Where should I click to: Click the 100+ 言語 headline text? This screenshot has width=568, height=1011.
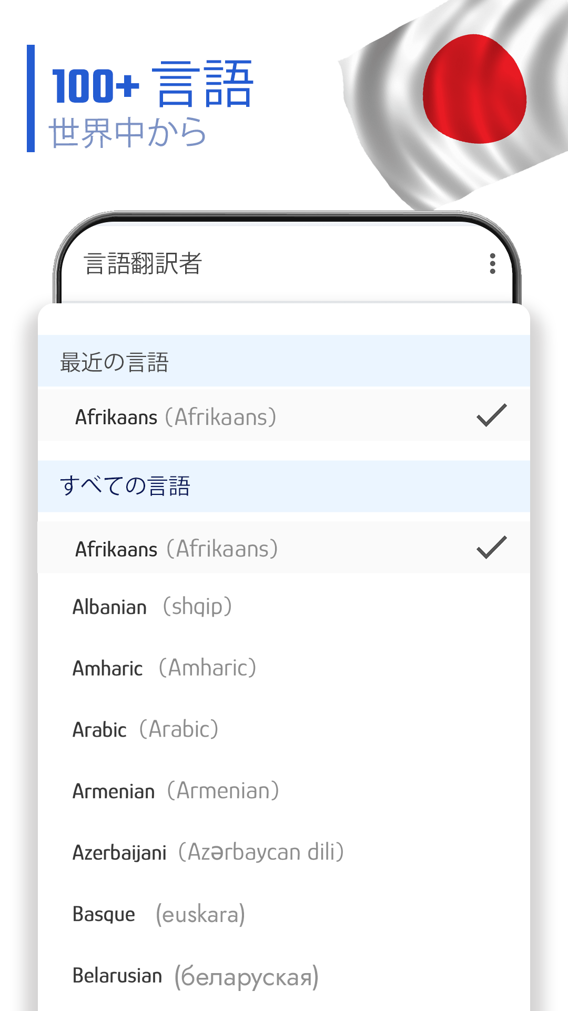coord(153,84)
